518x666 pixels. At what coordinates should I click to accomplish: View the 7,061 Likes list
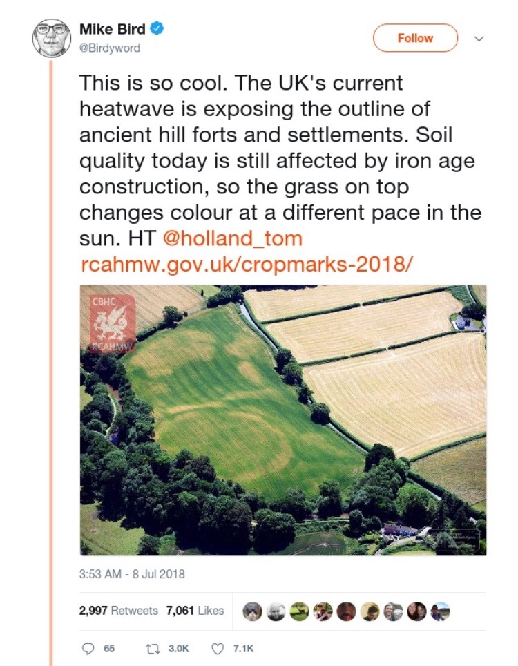click(x=195, y=610)
